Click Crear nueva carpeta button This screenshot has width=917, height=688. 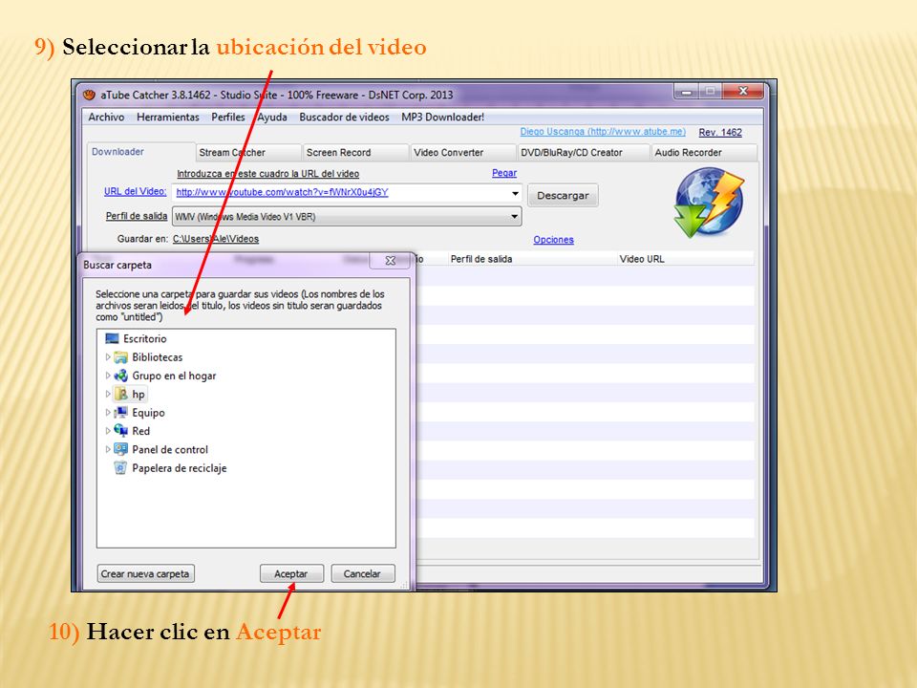pos(145,574)
